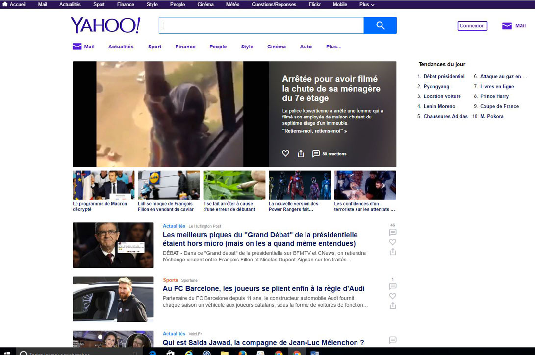
Task: Open trend Coupe de France
Action: (x=499, y=106)
